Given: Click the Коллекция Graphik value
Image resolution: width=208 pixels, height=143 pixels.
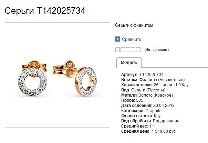Looking at the screenshot, I should tap(153, 111).
